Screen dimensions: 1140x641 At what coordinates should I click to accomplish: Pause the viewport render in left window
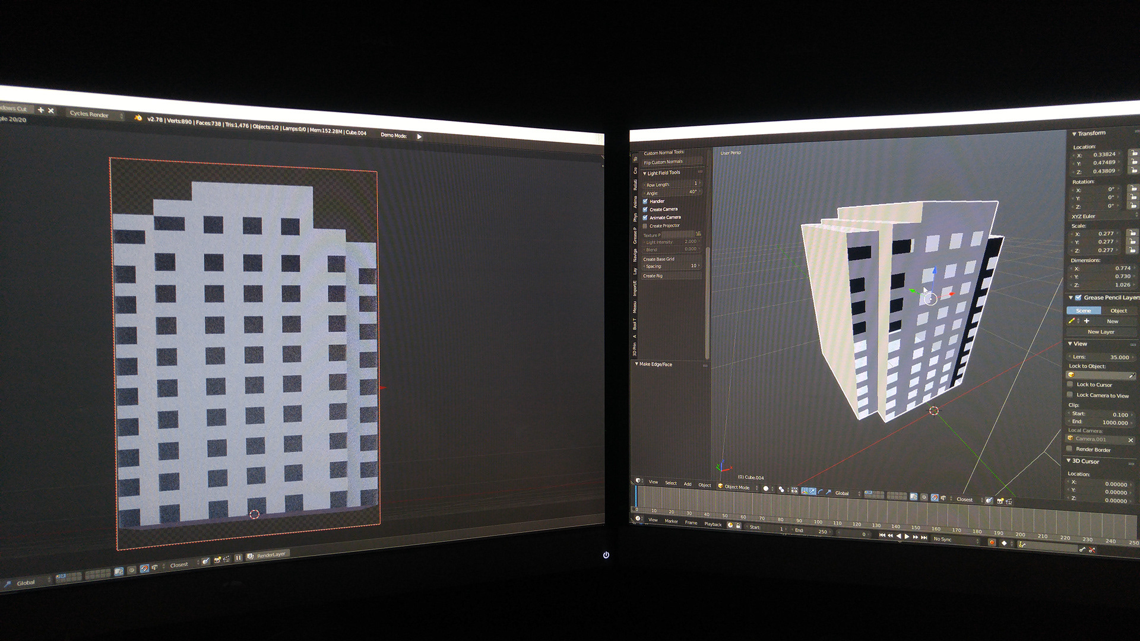click(238, 557)
